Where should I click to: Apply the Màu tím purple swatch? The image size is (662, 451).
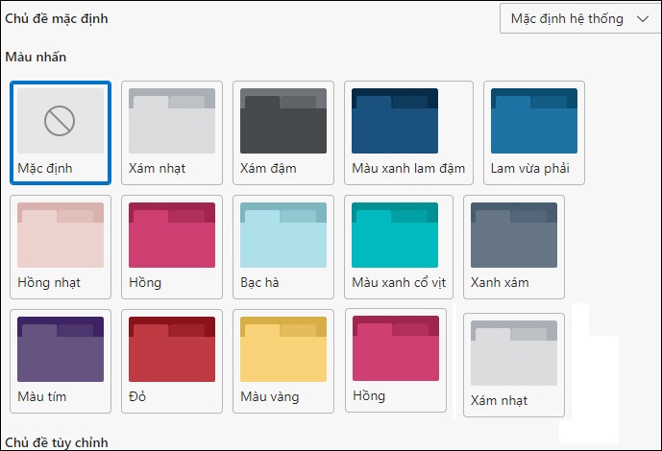pyautogui.click(x=61, y=359)
